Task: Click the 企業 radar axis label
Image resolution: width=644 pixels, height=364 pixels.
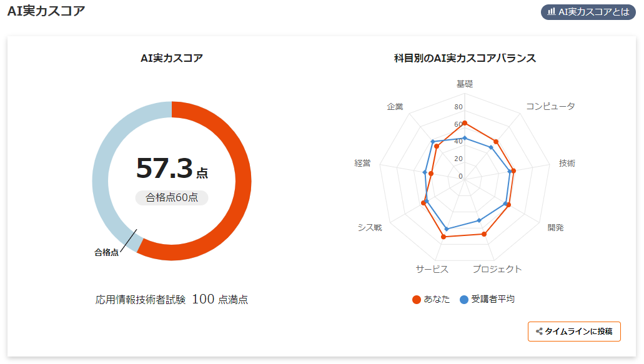Action: pos(395,106)
